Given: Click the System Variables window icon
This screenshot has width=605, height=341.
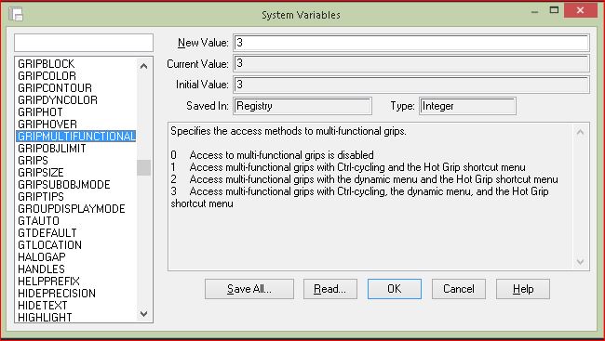Looking at the screenshot, I should coord(16,14).
